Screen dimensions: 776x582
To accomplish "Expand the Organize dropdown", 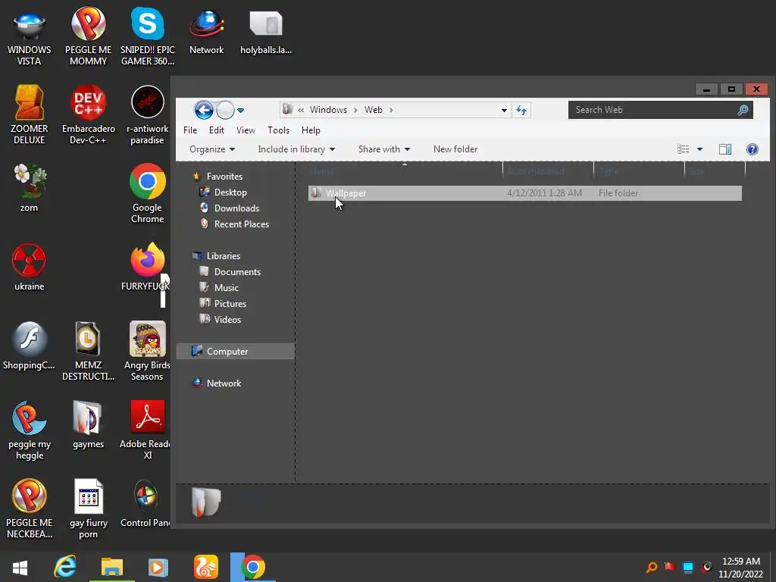I will pos(212,149).
